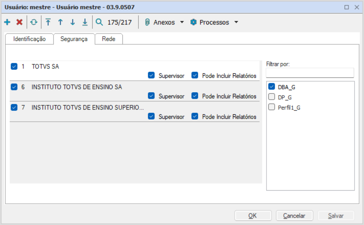This screenshot has width=364, height=225.
Task: Select the TOTVS SA company name
Action: pos(45,67)
